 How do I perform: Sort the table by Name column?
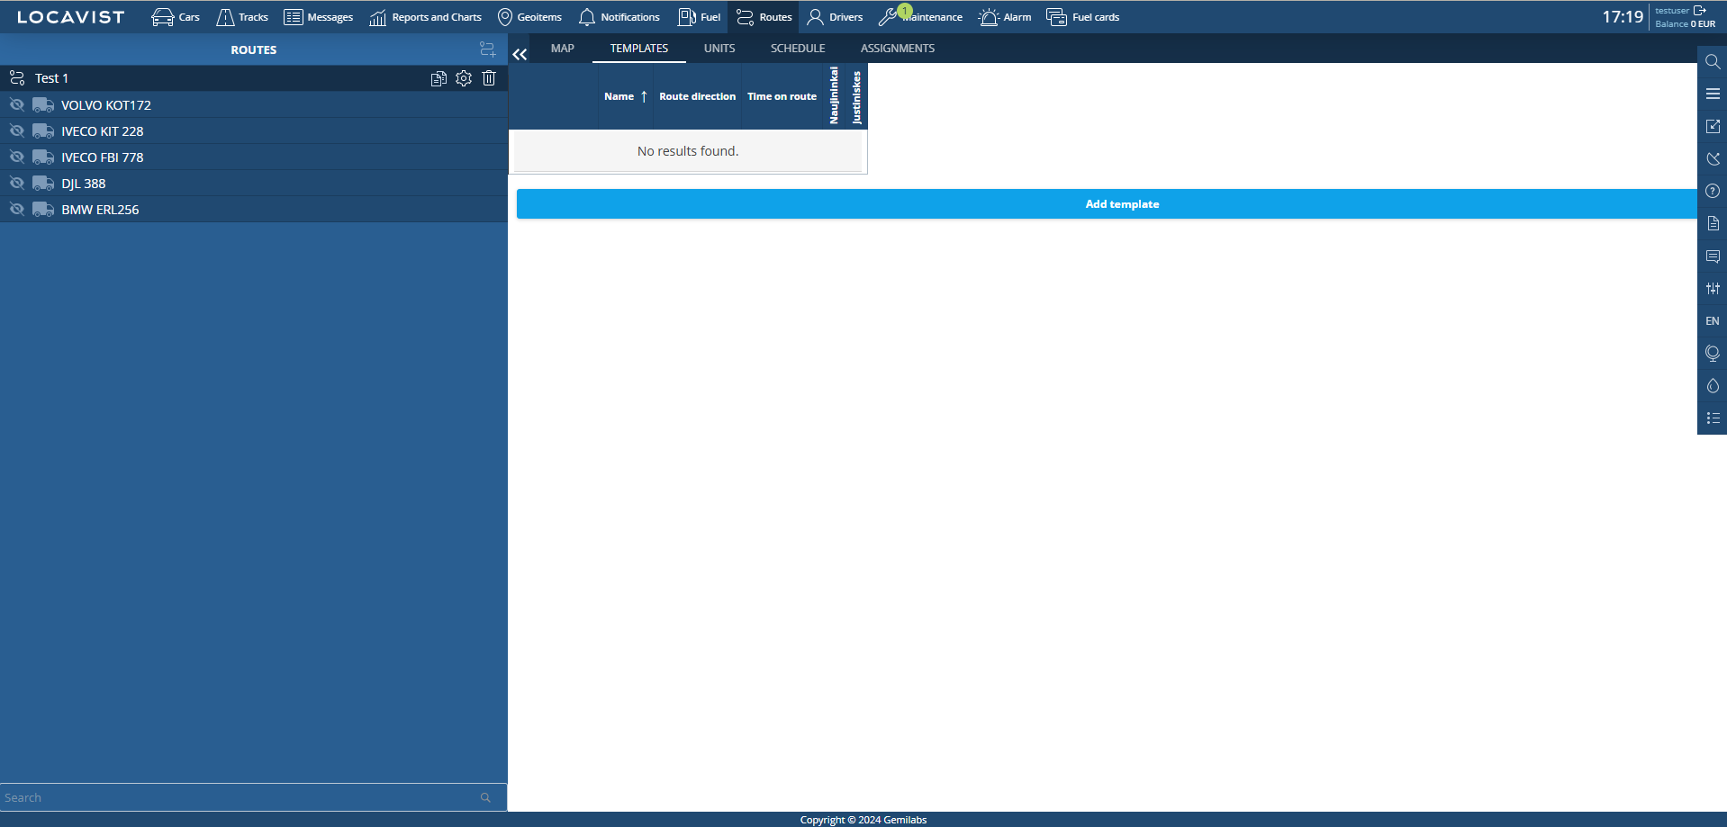click(619, 96)
